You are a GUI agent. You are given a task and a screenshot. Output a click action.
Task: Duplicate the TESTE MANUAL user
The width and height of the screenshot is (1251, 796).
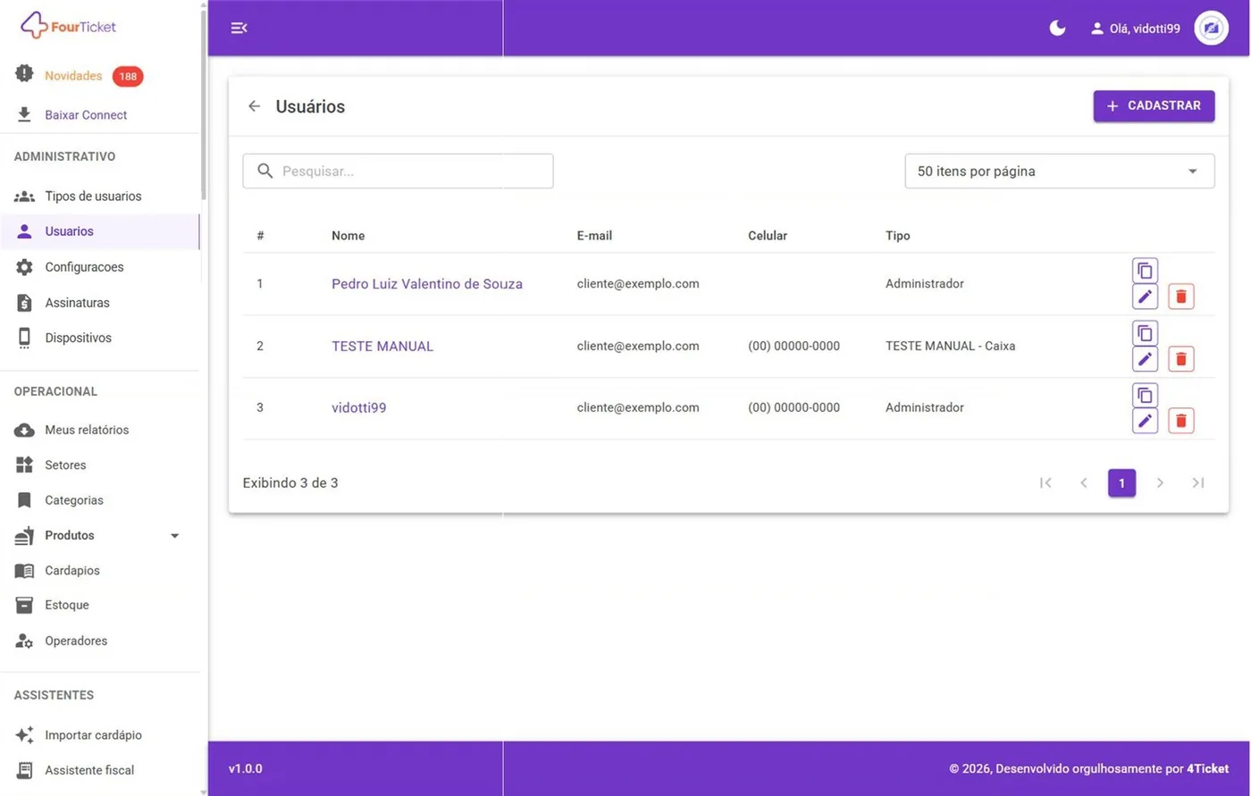[1145, 332]
